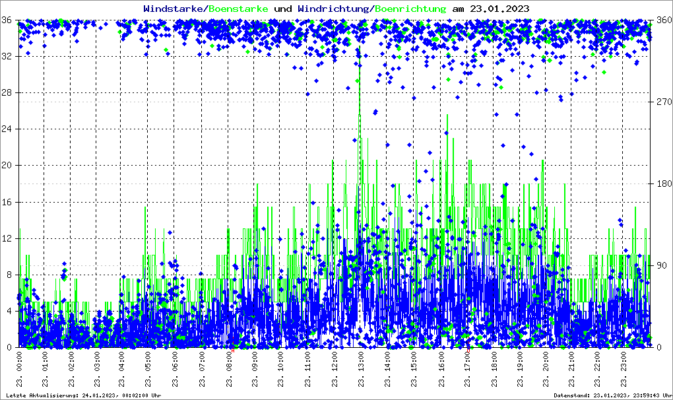Click the right axis direction value 90

click(x=662, y=265)
